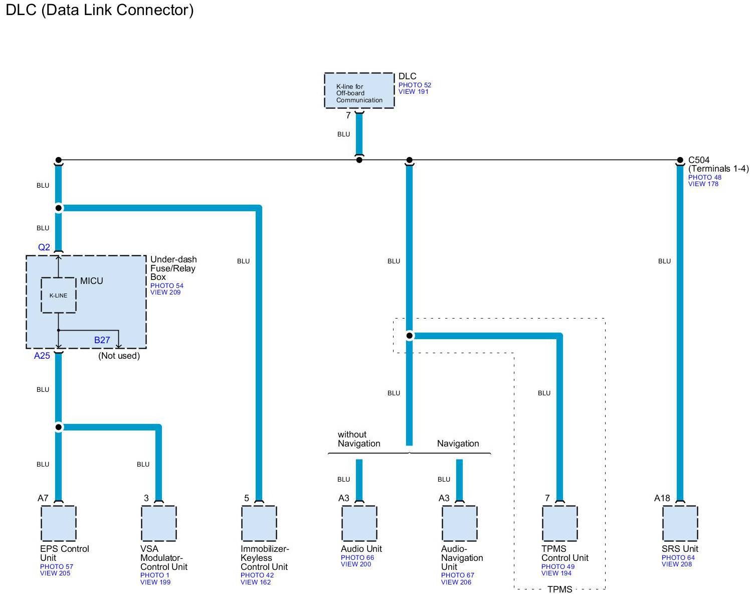The width and height of the screenshot is (753, 597).
Task: Open PHOTO 67 for Audio-Navigation Unit
Action: tap(457, 575)
